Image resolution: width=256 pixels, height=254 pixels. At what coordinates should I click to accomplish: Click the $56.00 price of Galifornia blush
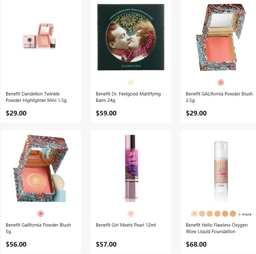point(16,244)
